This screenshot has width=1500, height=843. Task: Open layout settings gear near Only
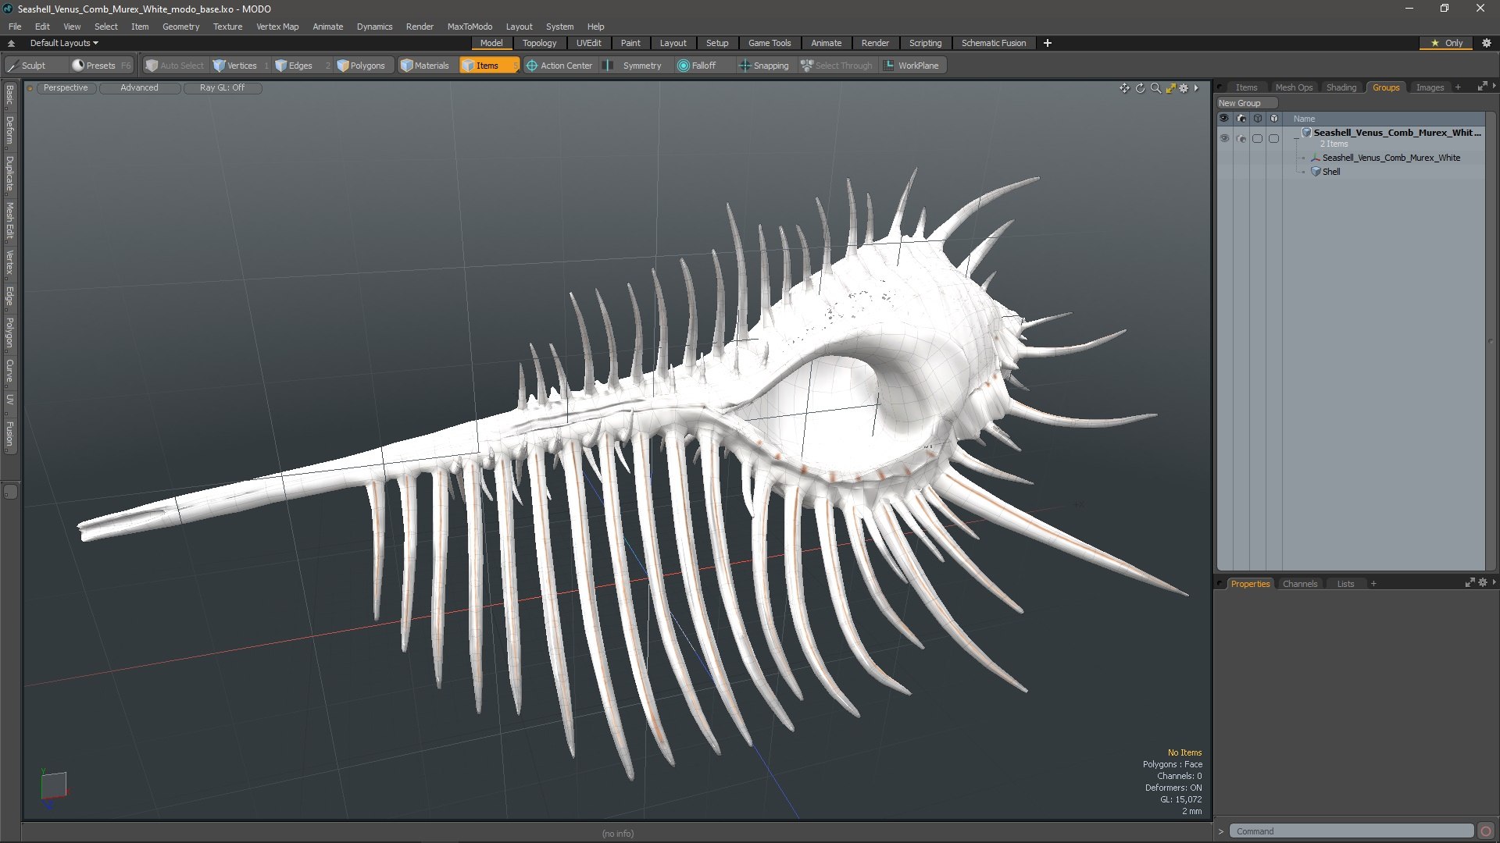[x=1487, y=43]
